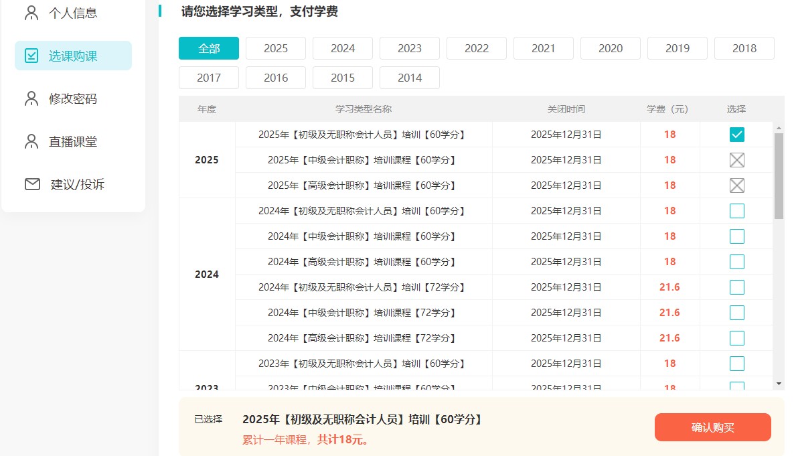Select the 全部 year filter
Image resolution: width=794 pixels, height=456 pixels.
(209, 48)
